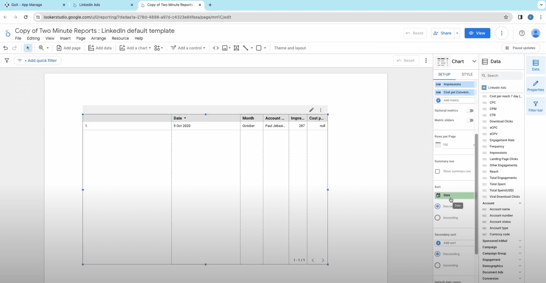
Task: Click the filter funnel icon
Action: coord(7,61)
